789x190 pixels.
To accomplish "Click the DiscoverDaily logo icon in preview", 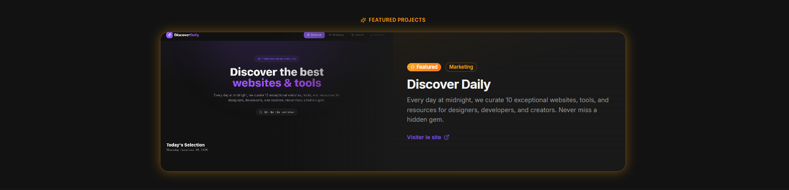I will coord(169,35).
